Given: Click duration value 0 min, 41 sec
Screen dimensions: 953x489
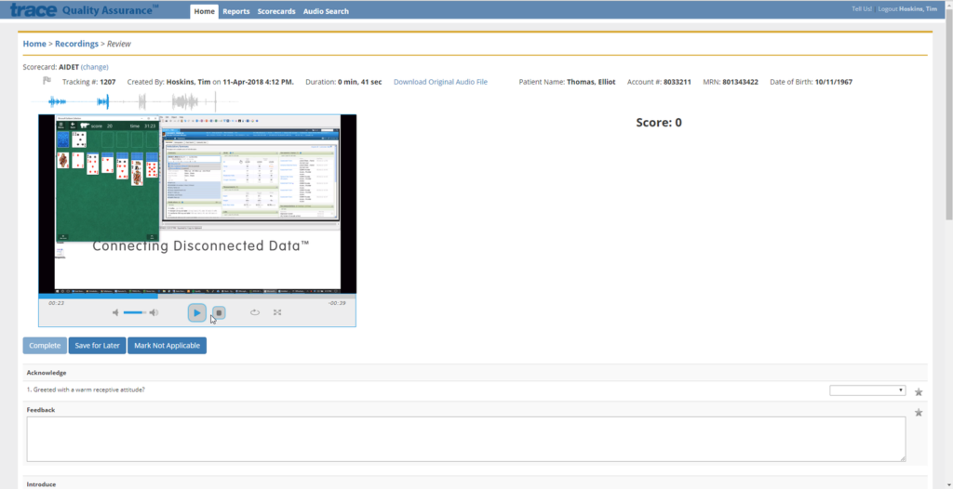Looking at the screenshot, I should pos(360,82).
